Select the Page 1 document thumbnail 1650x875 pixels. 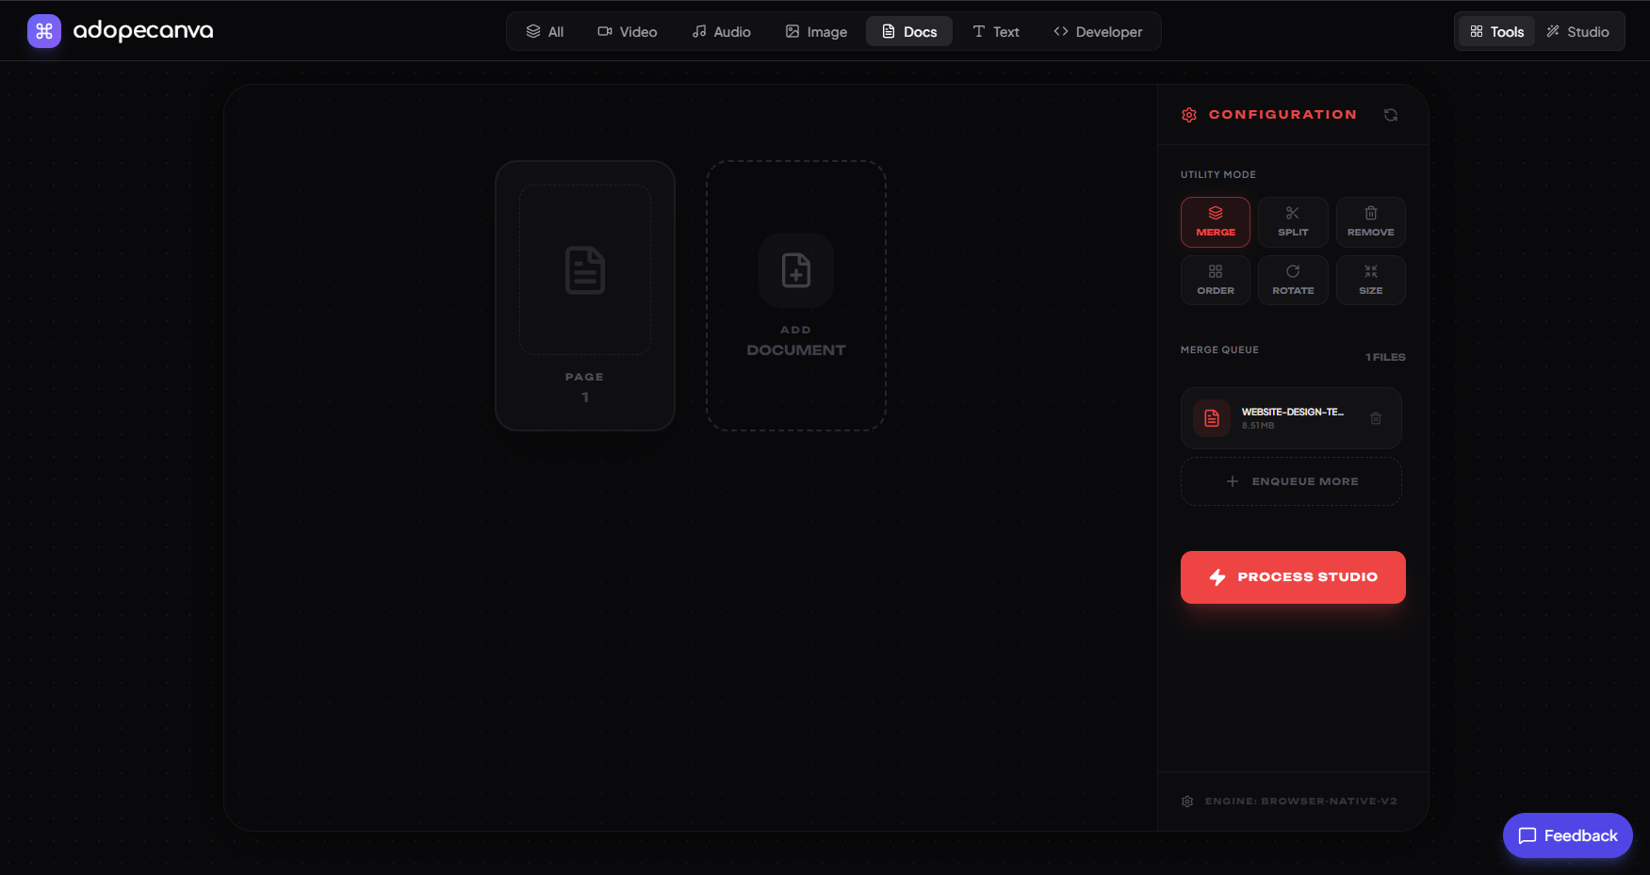(x=584, y=294)
